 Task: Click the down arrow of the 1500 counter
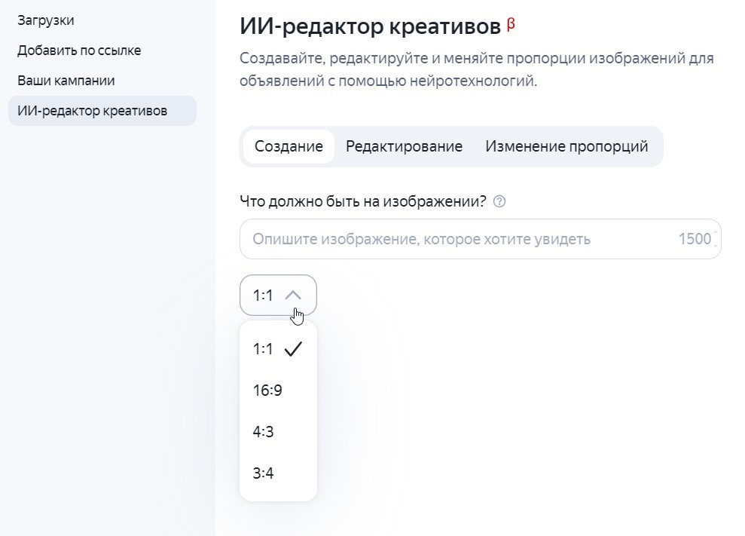tap(714, 245)
